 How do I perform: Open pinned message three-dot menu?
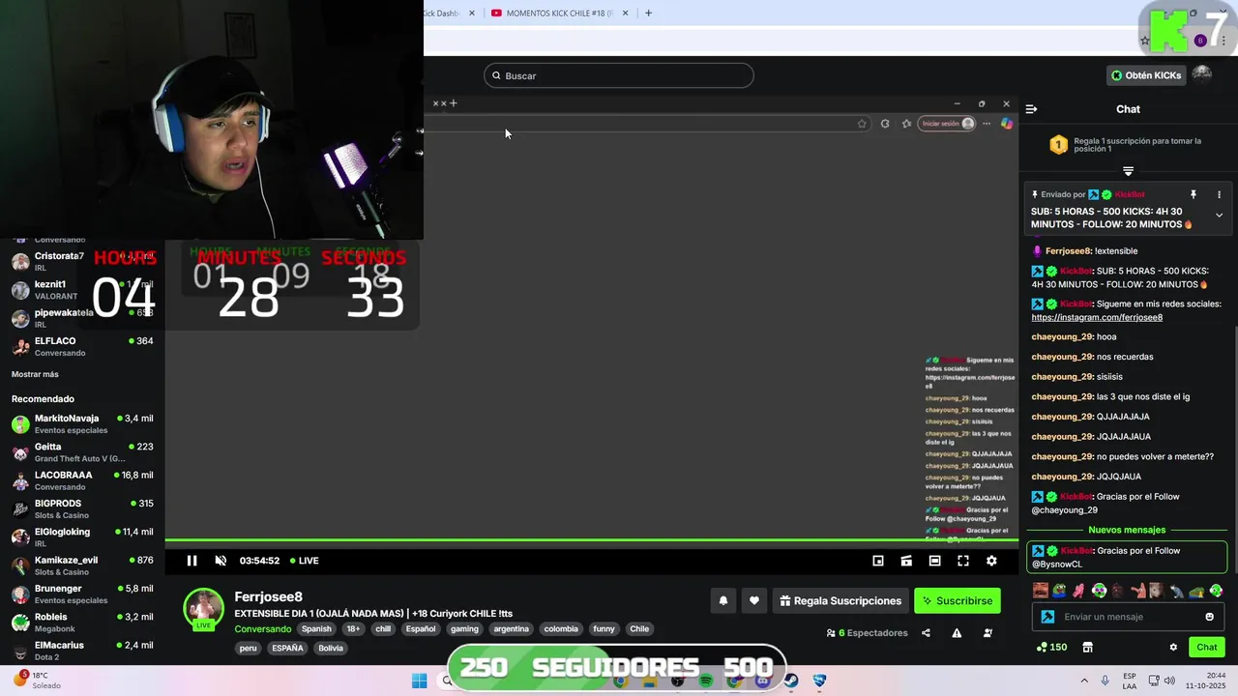coord(1219,194)
